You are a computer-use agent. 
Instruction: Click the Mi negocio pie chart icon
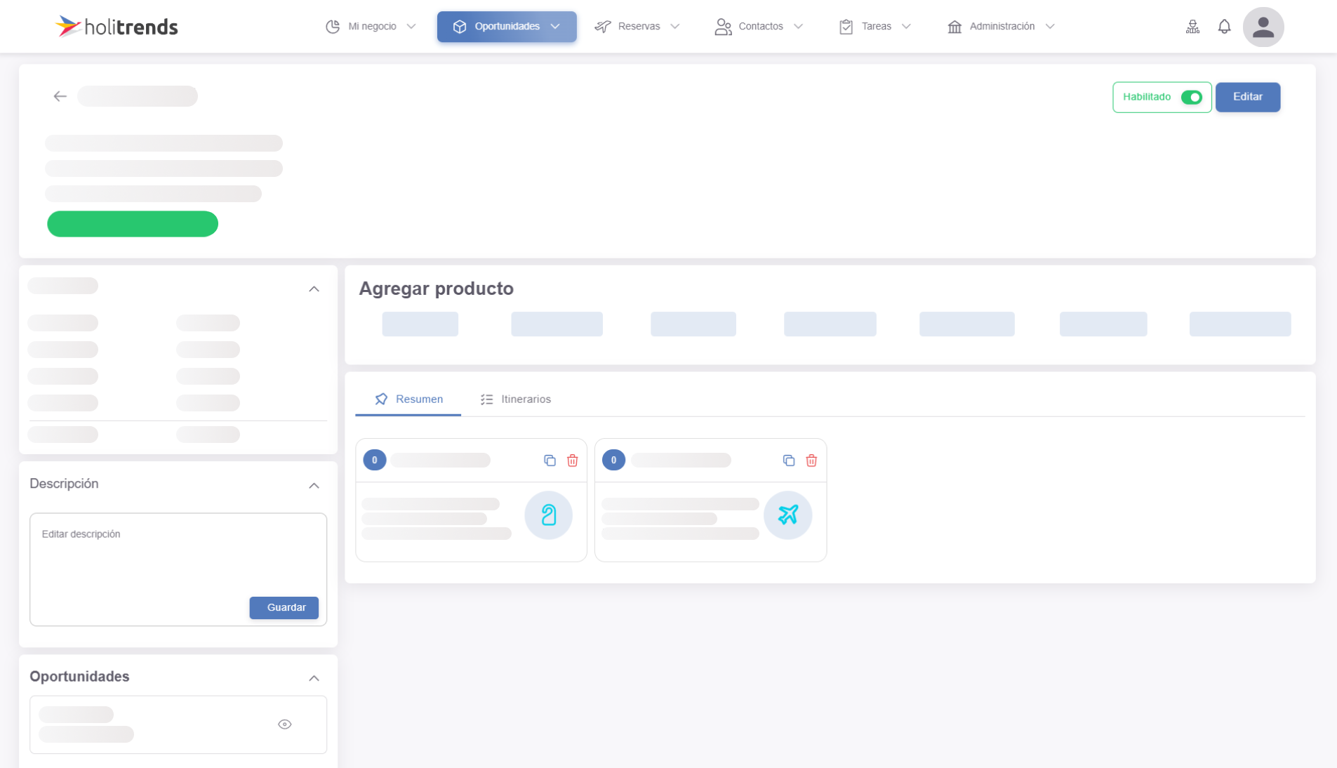coord(333,27)
